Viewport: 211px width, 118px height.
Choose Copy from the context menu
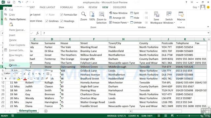[16, 14]
